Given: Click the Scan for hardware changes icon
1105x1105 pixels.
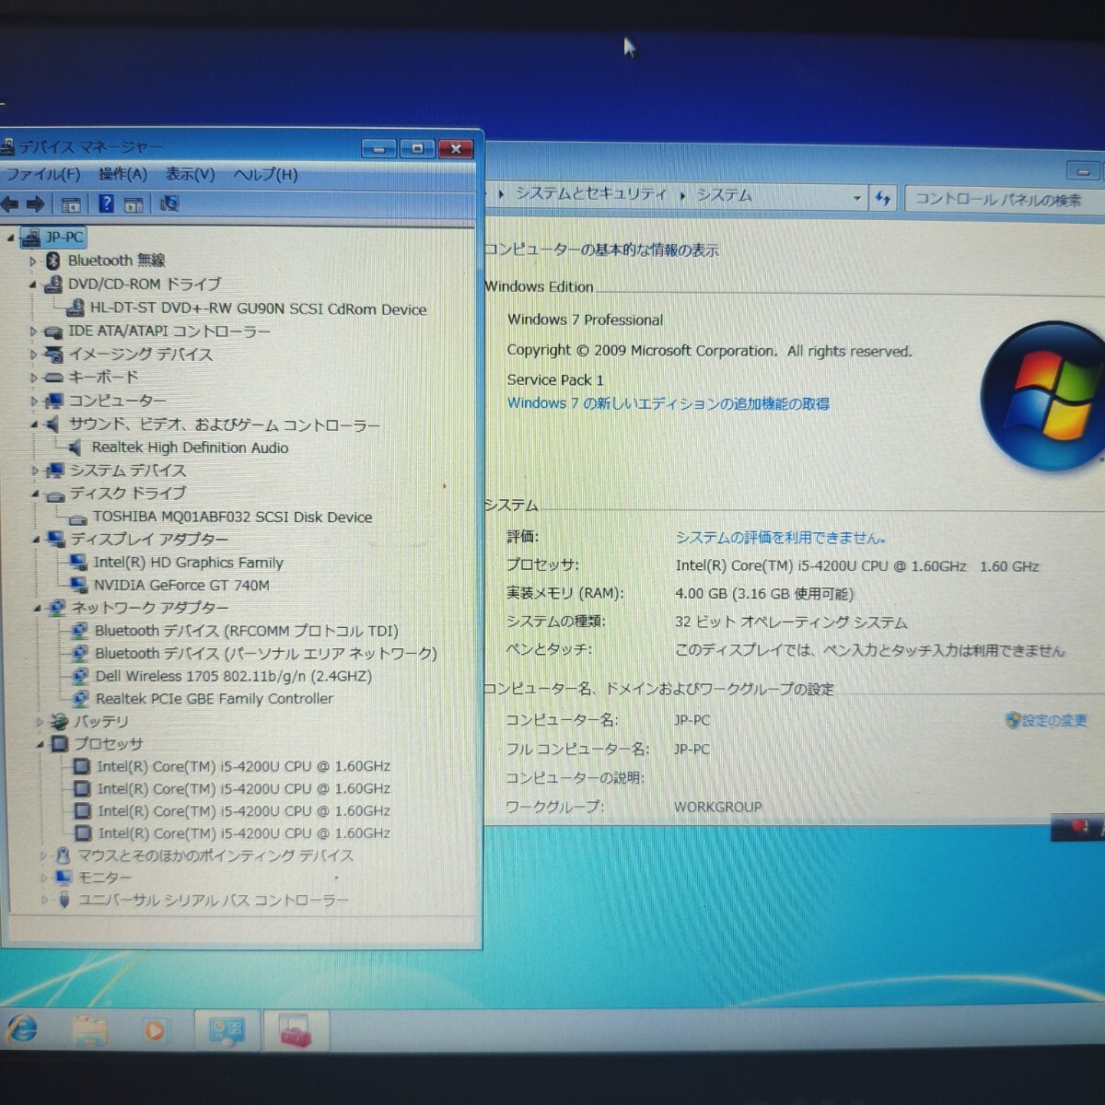Looking at the screenshot, I should (169, 204).
